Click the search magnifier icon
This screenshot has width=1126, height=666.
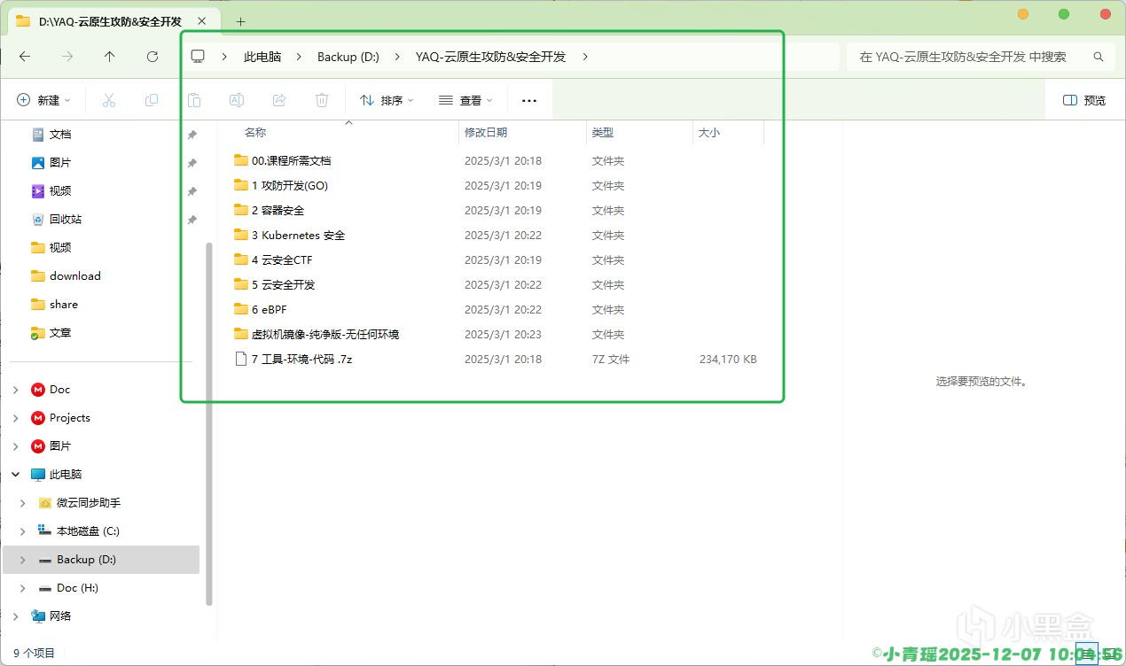tap(1099, 56)
